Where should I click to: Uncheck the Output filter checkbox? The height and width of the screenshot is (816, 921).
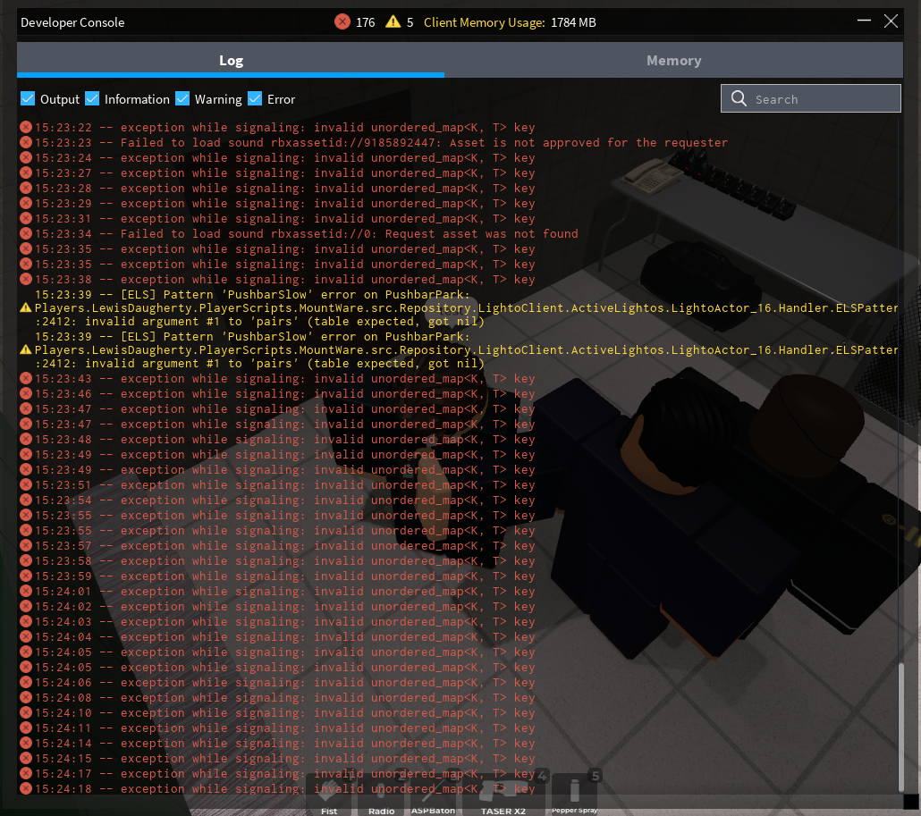[28, 98]
